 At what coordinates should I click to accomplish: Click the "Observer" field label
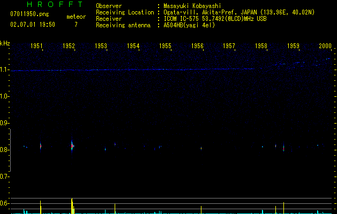pos(109,6)
